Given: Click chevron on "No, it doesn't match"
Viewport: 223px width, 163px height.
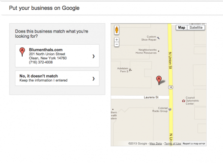Looking at the screenshot, I should pos(93,78).
